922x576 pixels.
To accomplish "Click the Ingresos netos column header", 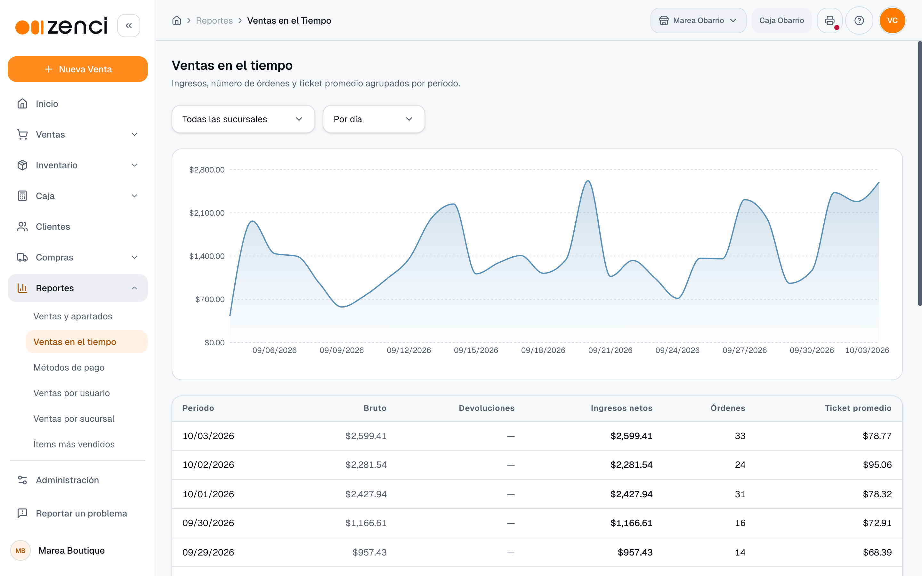I will (621, 408).
